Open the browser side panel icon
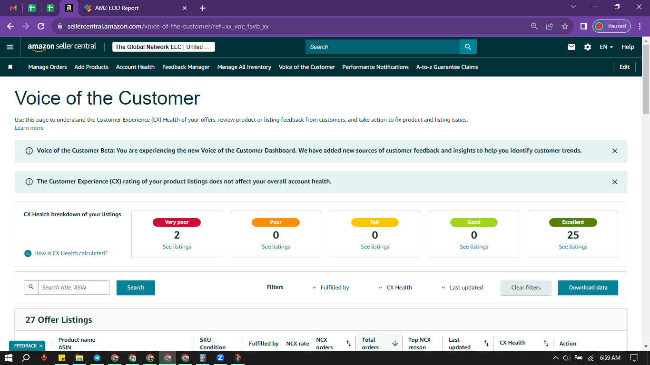Viewport: 650px width, 365px height. [x=583, y=26]
